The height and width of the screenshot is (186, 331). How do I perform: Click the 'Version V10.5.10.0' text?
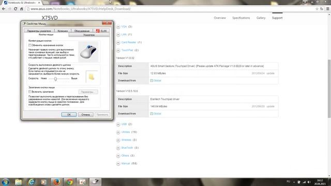[127, 91]
